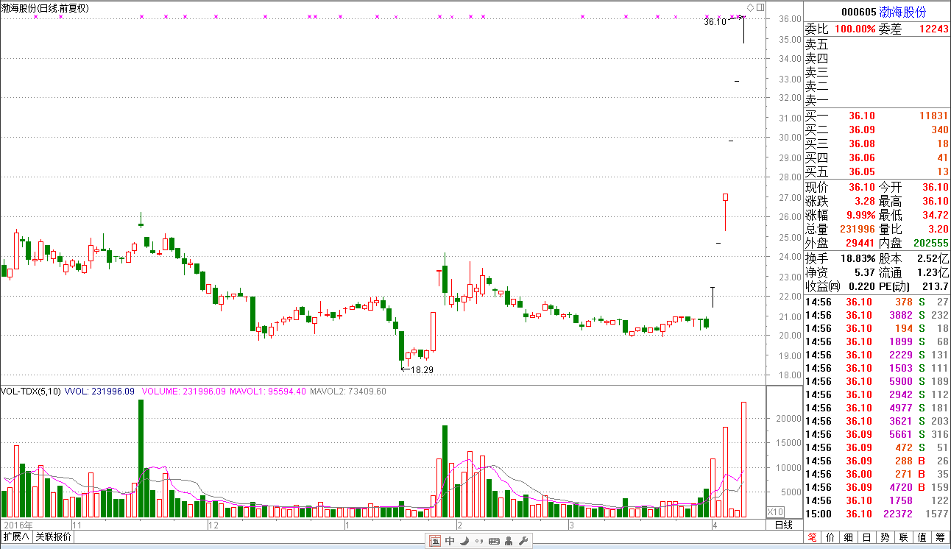Click the 换手 value 18.83%

[x=858, y=259]
